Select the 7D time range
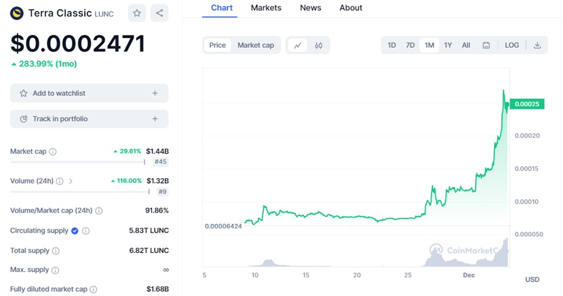Image resolution: width=563 pixels, height=296 pixels. (x=410, y=45)
